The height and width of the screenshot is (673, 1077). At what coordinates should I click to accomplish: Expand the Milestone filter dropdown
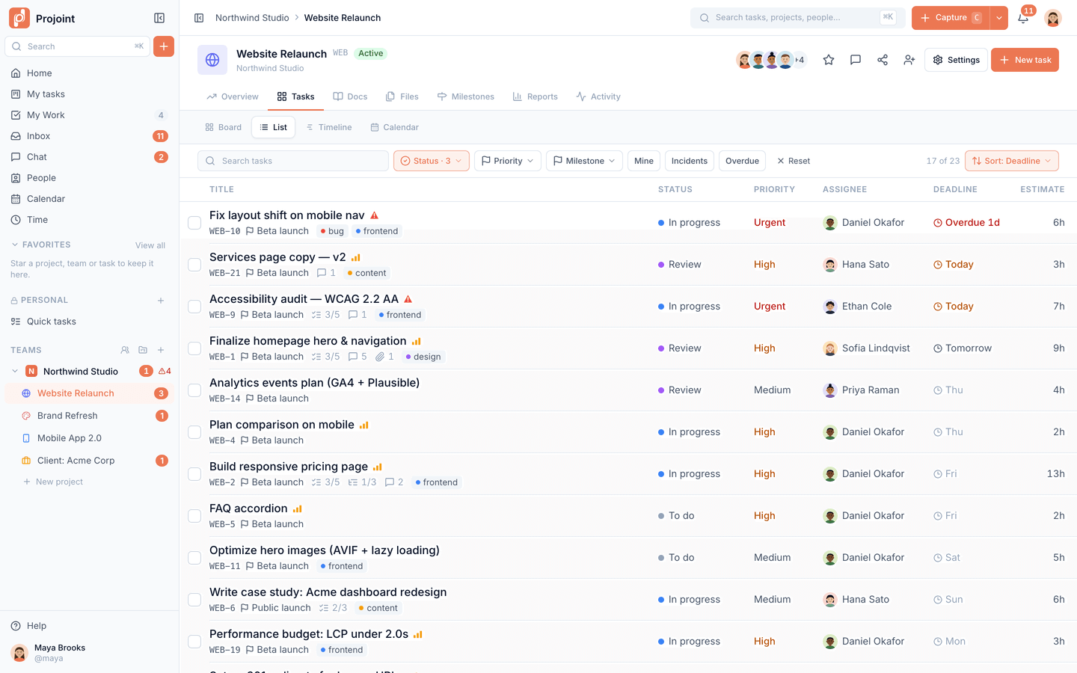pyautogui.click(x=585, y=161)
